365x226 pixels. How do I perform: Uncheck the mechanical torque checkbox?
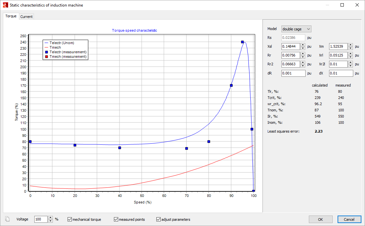tap(70, 219)
